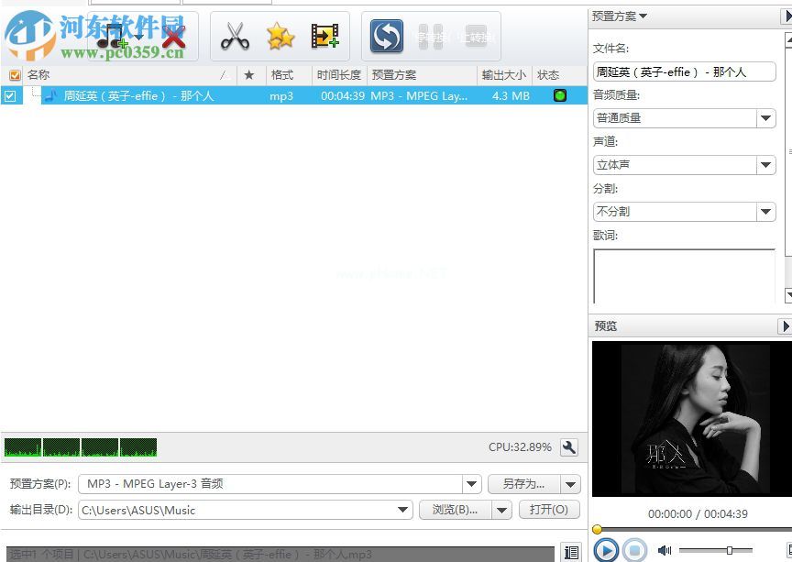Toggle the select-all checkbox in the header
This screenshot has height=562, width=792.
point(13,74)
